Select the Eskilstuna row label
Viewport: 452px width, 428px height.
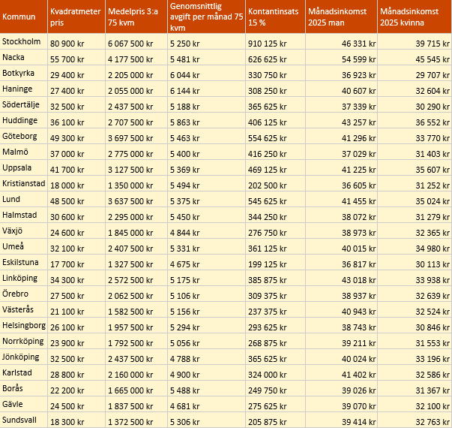point(24,262)
